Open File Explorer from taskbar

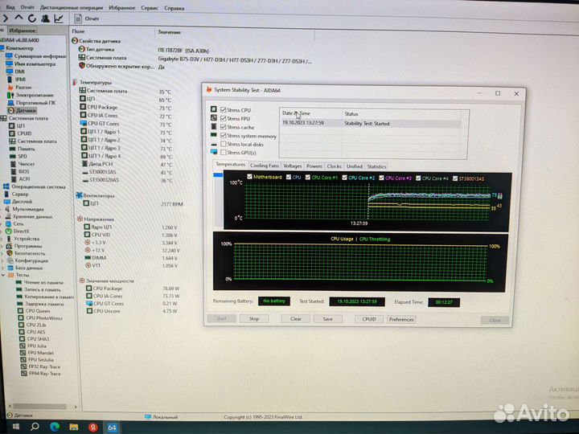pos(74,427)
